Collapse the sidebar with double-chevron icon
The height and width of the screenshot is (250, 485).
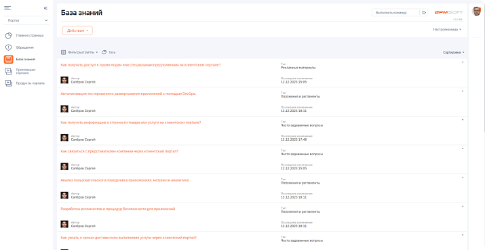45,8
